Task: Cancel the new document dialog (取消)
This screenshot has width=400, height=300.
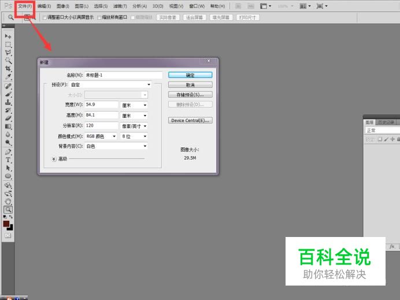Action: point(190,85)
